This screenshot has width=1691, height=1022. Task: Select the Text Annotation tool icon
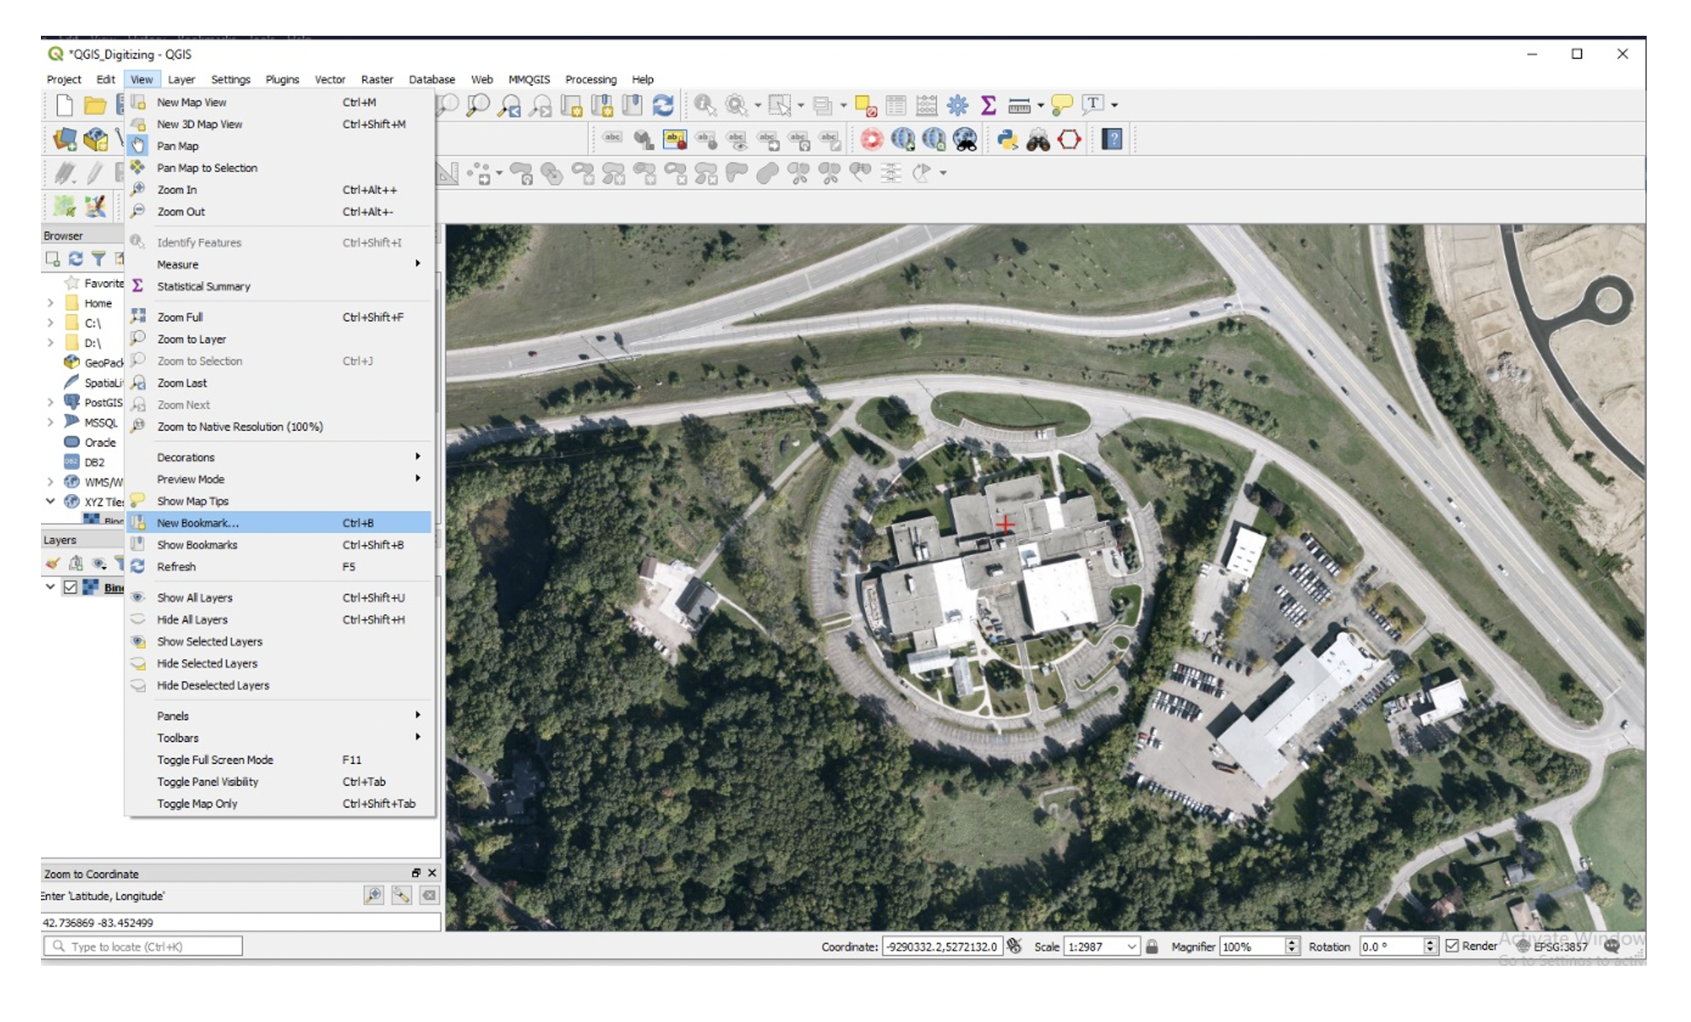point(1092,104)
